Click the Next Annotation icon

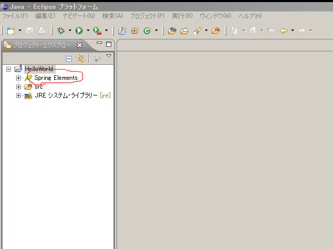234,31
